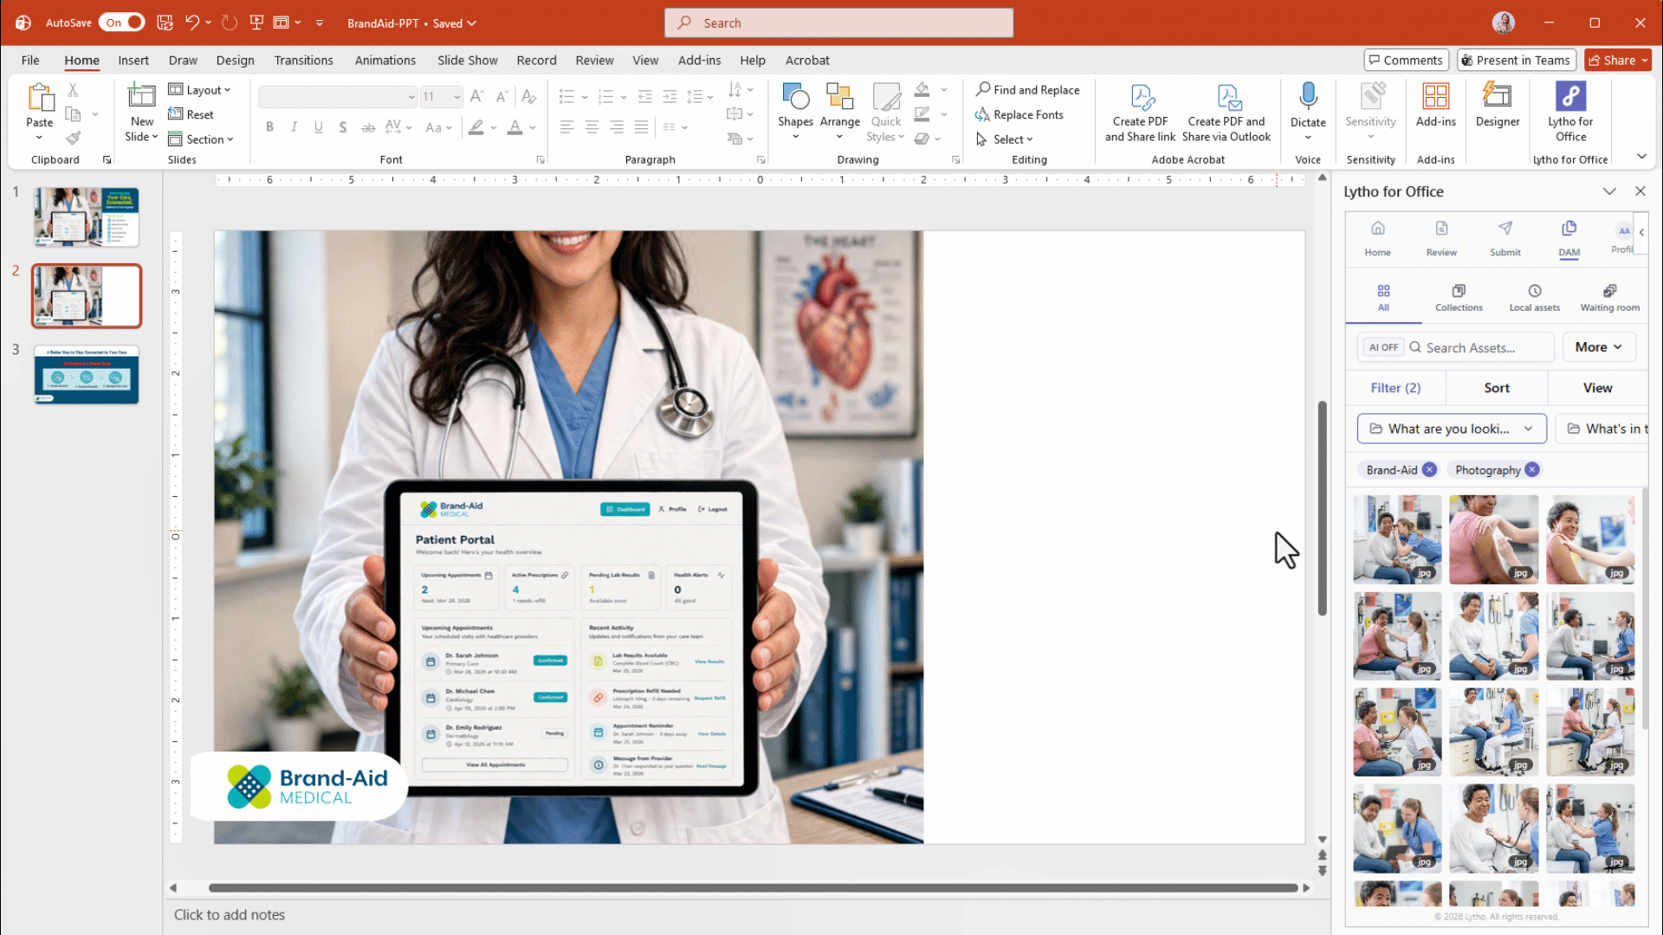The height and width of the screenshot is (935, 1663).
Task: Open the Comments pane button
Action: pyautogui.click(x=1406, y=60)
